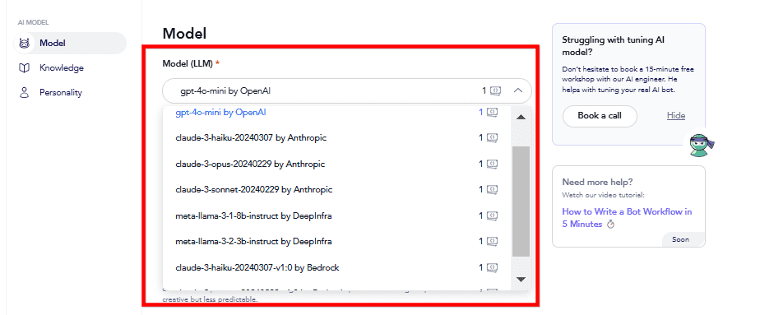Collapse the Model (LLM) dropdown chevron
Viewport: 760px width, 315px height.
(x=518, y=90)
